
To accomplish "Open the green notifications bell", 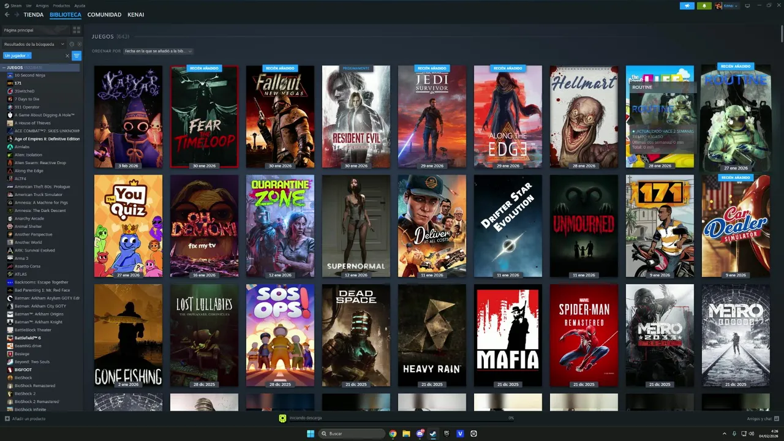I will tap(704, 6).
